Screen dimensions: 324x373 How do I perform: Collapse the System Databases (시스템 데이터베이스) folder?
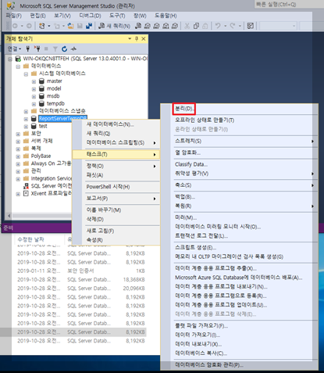coord(26,74)
